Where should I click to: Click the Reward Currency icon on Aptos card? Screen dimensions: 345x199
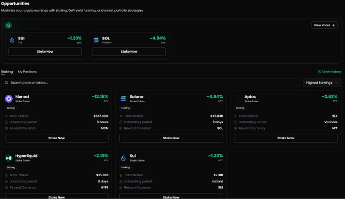pos(235,128)
